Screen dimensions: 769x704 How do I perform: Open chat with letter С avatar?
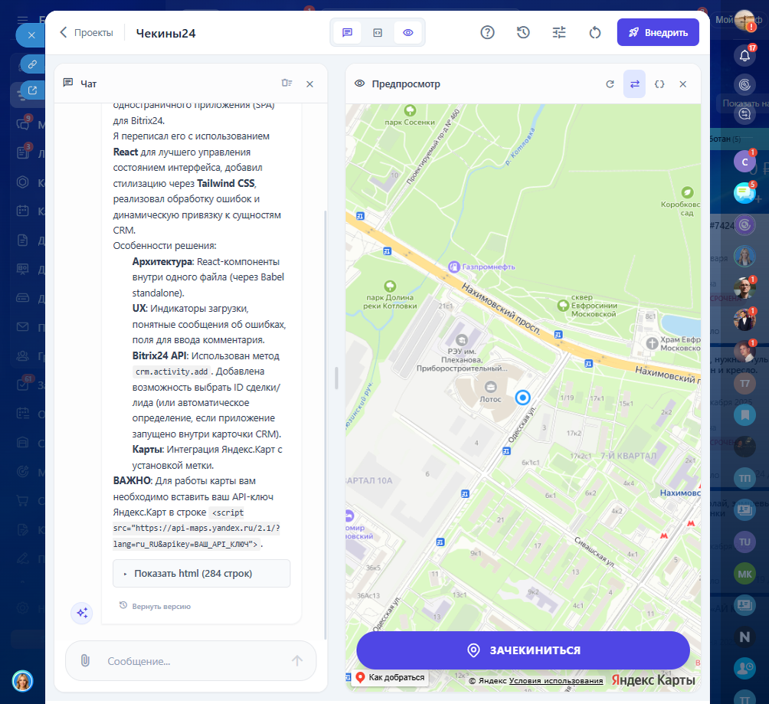[745, 162]
